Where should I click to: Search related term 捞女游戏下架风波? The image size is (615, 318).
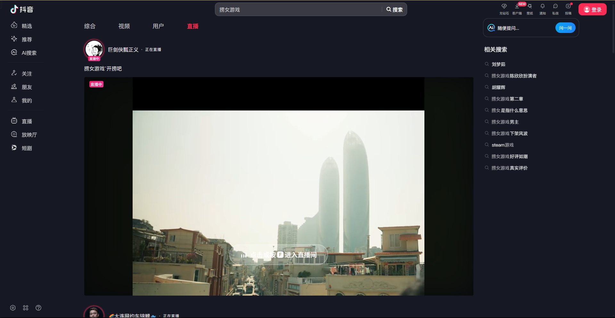tap(509, 133)
